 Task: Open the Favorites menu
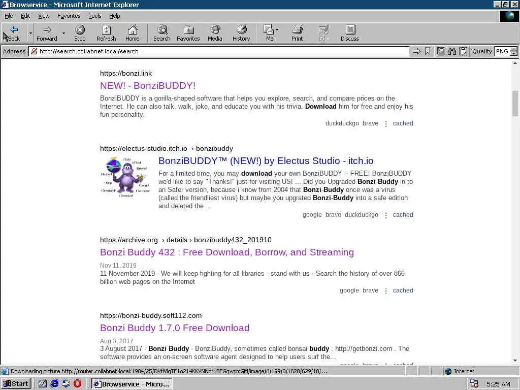[x=69, y=16]
